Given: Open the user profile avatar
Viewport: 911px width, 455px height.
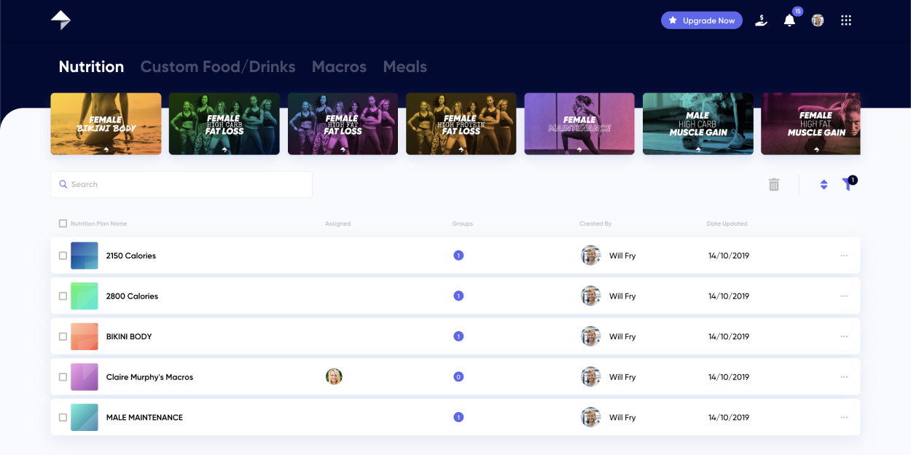Looking at the screenshot, I should pyautogui.click(x=818, y=20).
